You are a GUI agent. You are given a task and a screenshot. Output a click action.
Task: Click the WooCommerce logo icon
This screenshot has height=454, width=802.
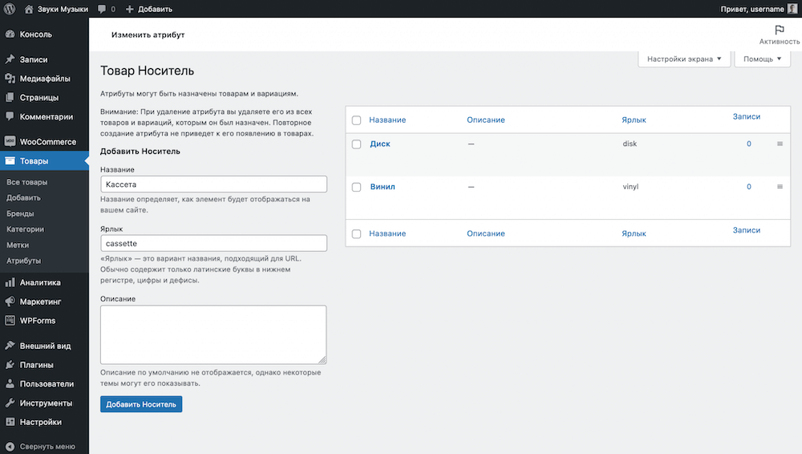coord(10,142)
